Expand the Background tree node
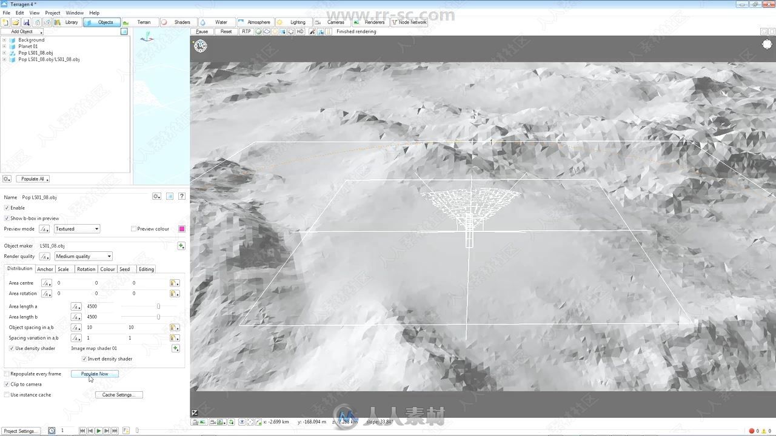 click(4, 40)
